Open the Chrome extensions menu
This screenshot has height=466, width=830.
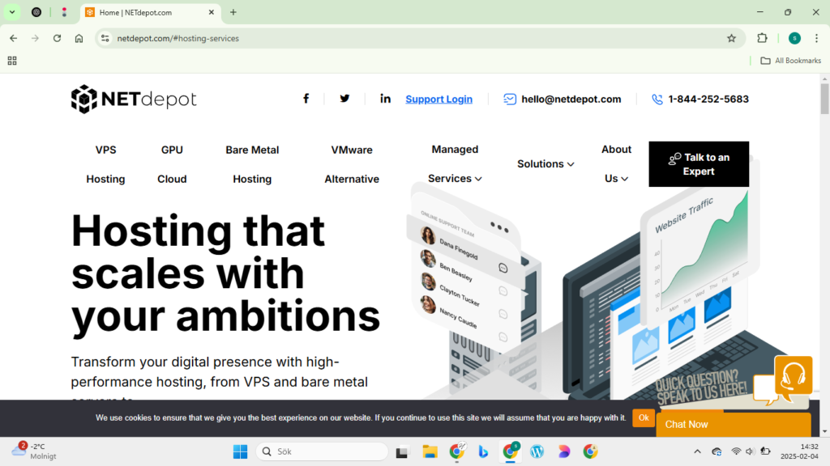(762, 38)
